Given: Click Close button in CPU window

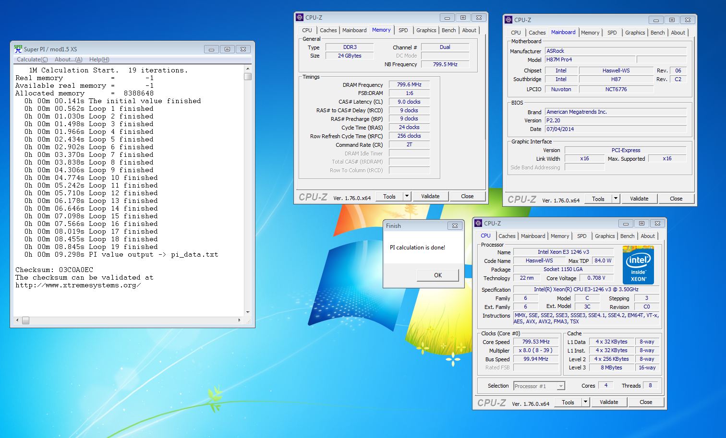Looking at the screenshot, I should (646, 402).
